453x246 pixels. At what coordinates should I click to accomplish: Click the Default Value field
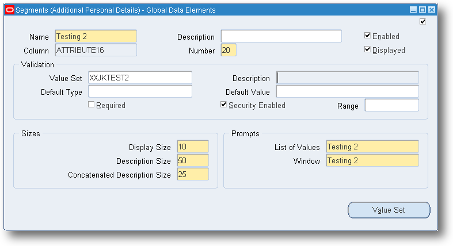348,92
